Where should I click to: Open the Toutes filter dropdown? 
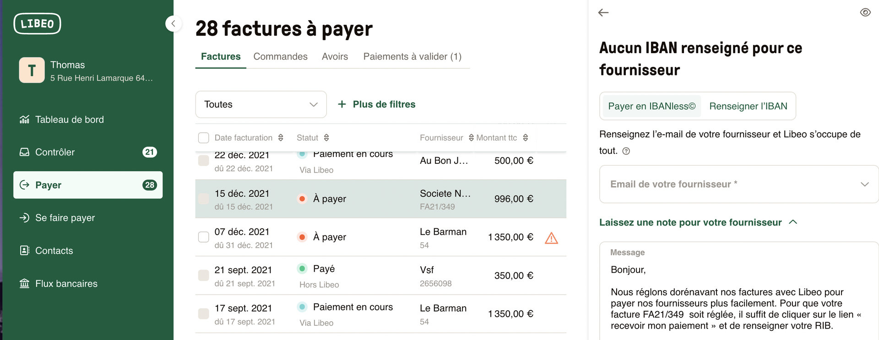pyautogui.click(x=261, y=104)
